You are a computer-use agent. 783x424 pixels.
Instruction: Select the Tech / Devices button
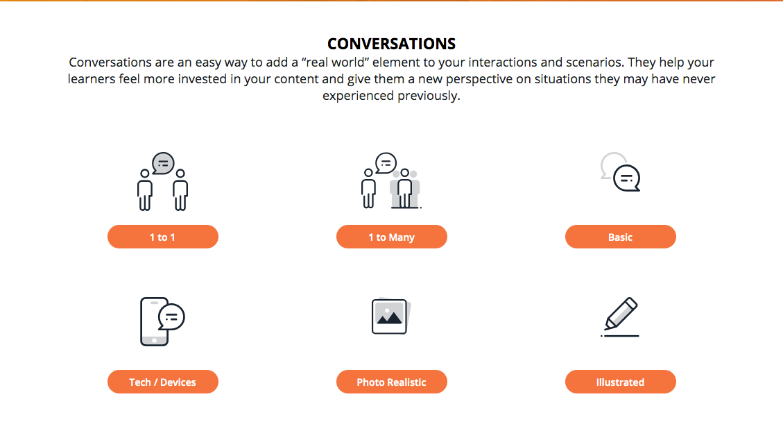coord(163,382)
